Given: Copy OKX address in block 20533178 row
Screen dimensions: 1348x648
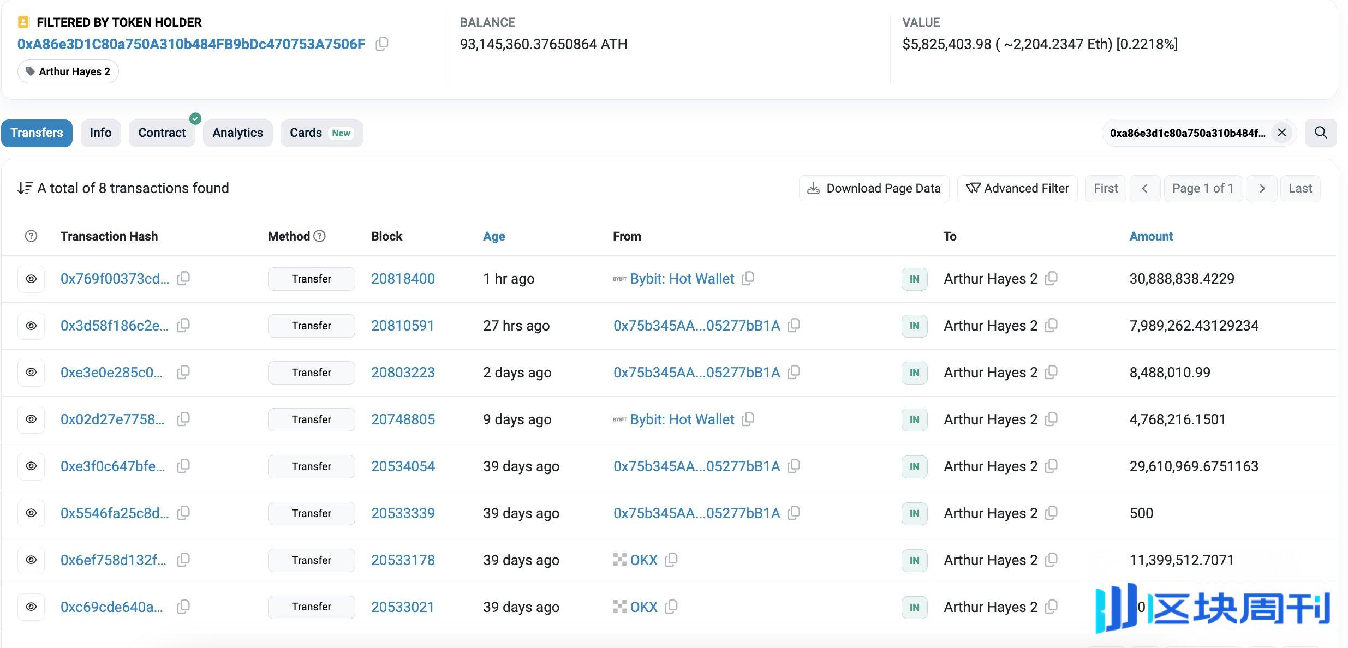Looking at the screenshot, I should 671,560.
